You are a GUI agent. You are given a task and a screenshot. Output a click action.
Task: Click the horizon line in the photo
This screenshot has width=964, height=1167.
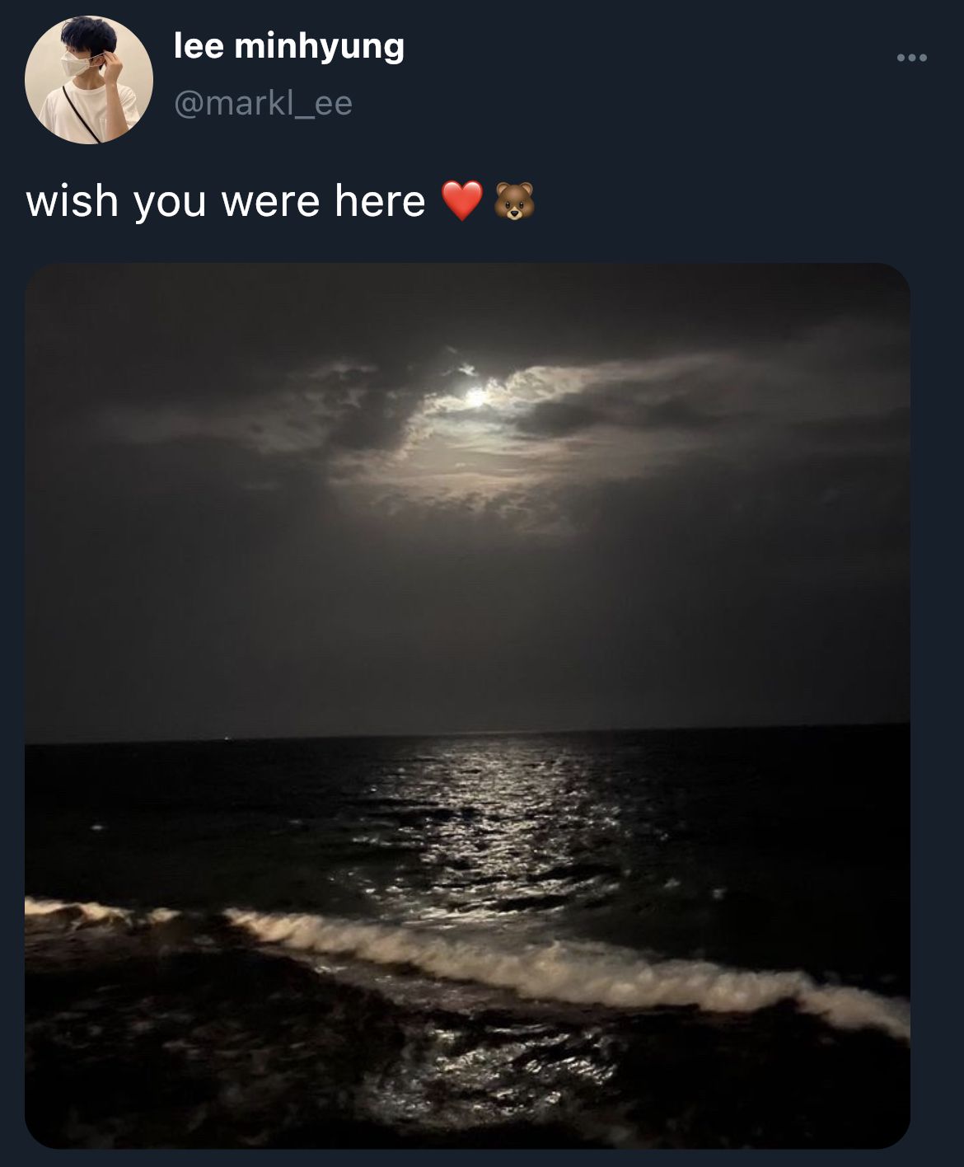(467, 736)
